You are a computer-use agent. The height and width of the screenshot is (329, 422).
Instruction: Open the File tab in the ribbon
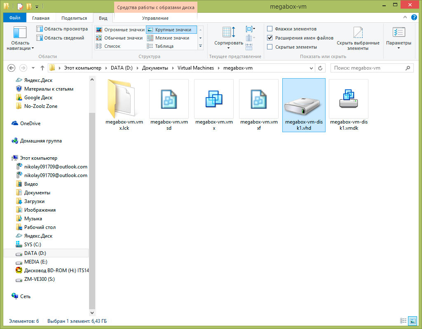pyautogui.click(x=14, y=18)
